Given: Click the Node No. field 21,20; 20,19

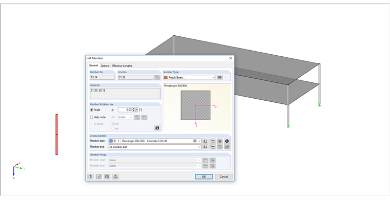Looking at the screenshot, I should tap(125, 94).
